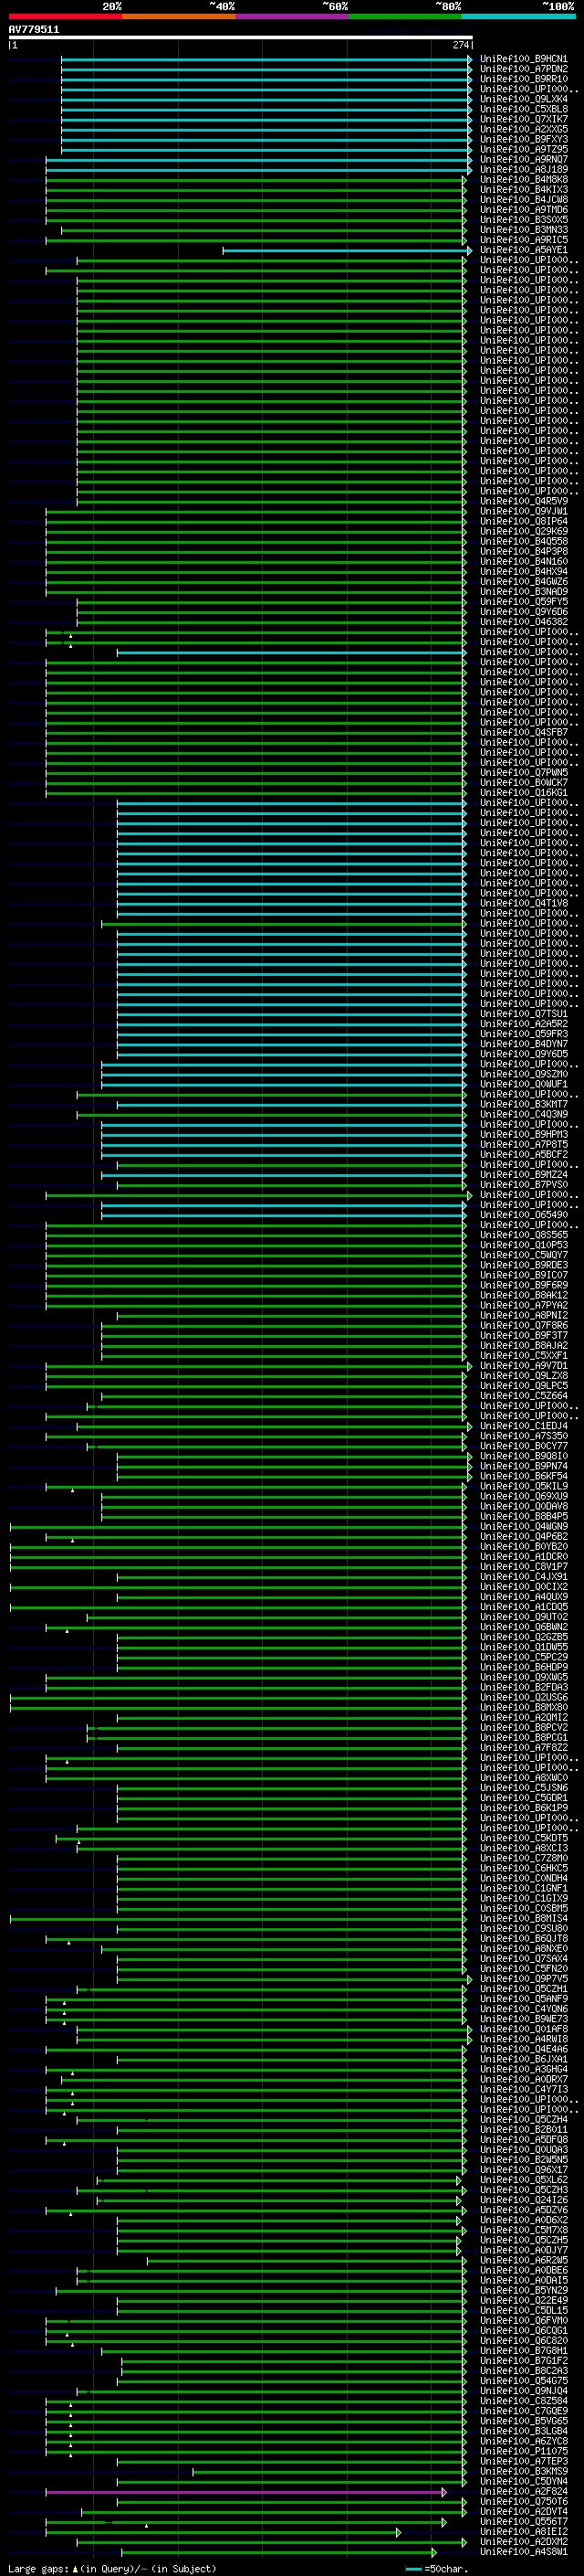Select label UniRef100_Q9Y6D5
Screen dimensions: 584x2576
click(x=523, y=1054)
